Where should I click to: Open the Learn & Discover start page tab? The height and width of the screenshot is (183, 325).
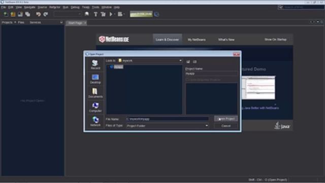167,40
